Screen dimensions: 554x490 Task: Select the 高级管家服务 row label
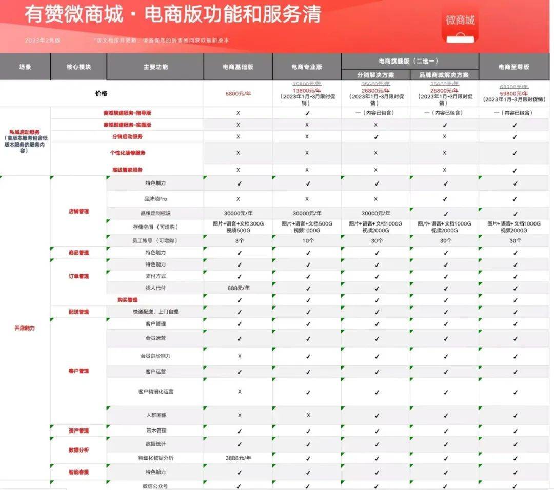pos(127,170)
